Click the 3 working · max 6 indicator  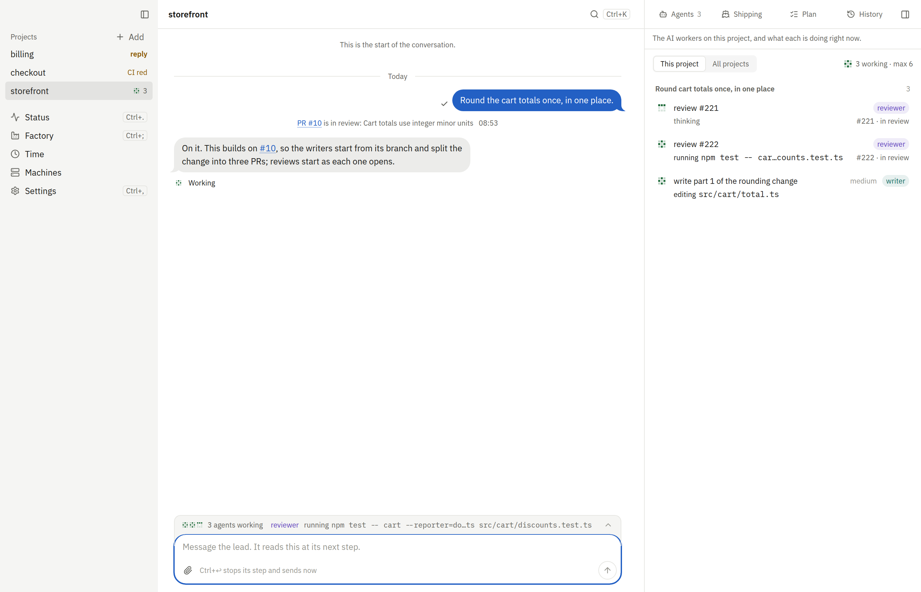[878, 64]
